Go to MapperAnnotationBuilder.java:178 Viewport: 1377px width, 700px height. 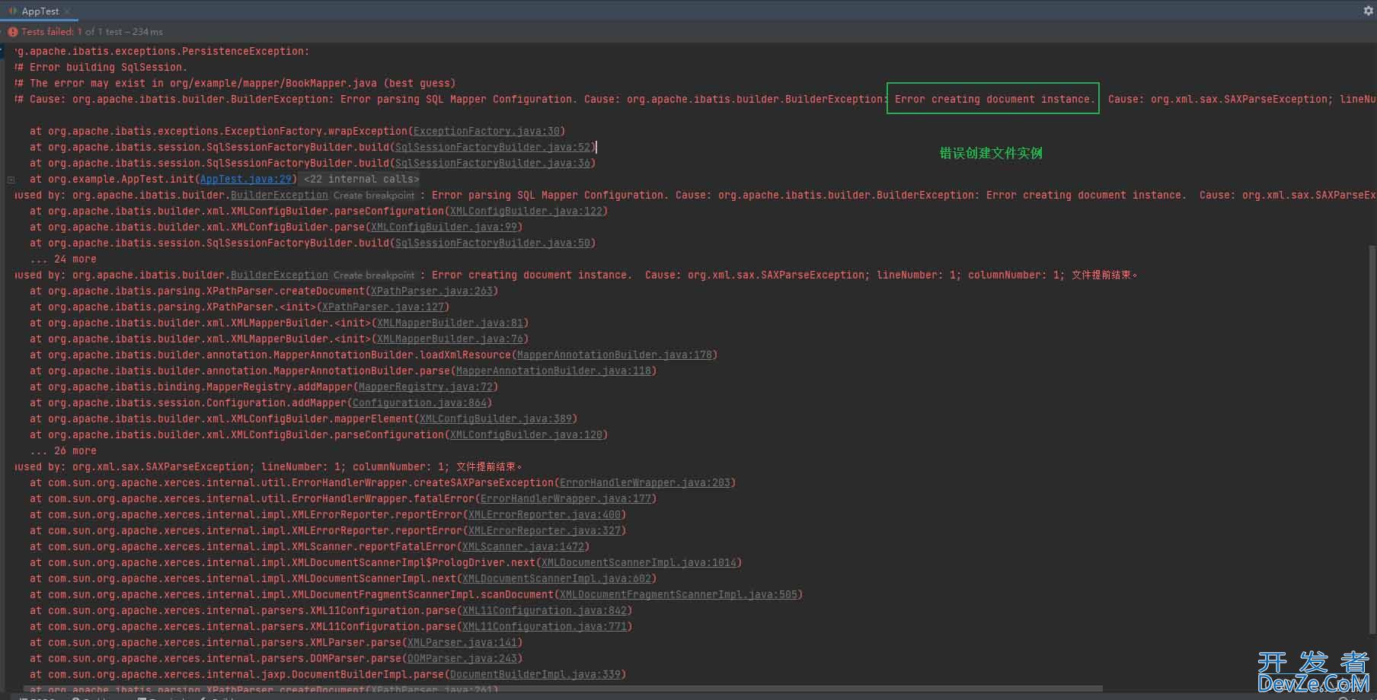point(615,355)
